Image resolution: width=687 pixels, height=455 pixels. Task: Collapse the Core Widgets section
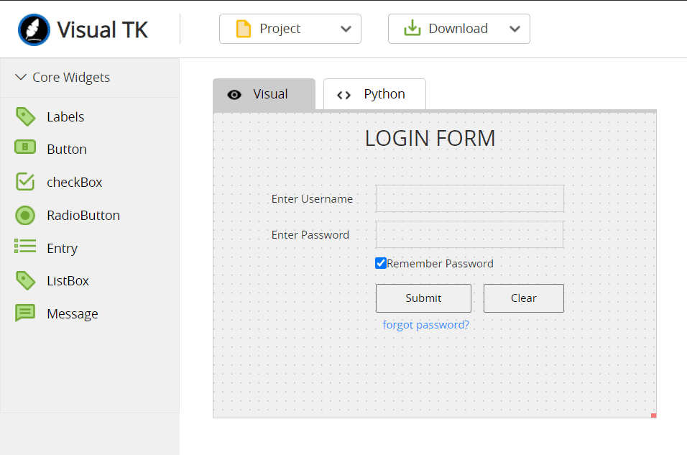[x=20, y=77]
